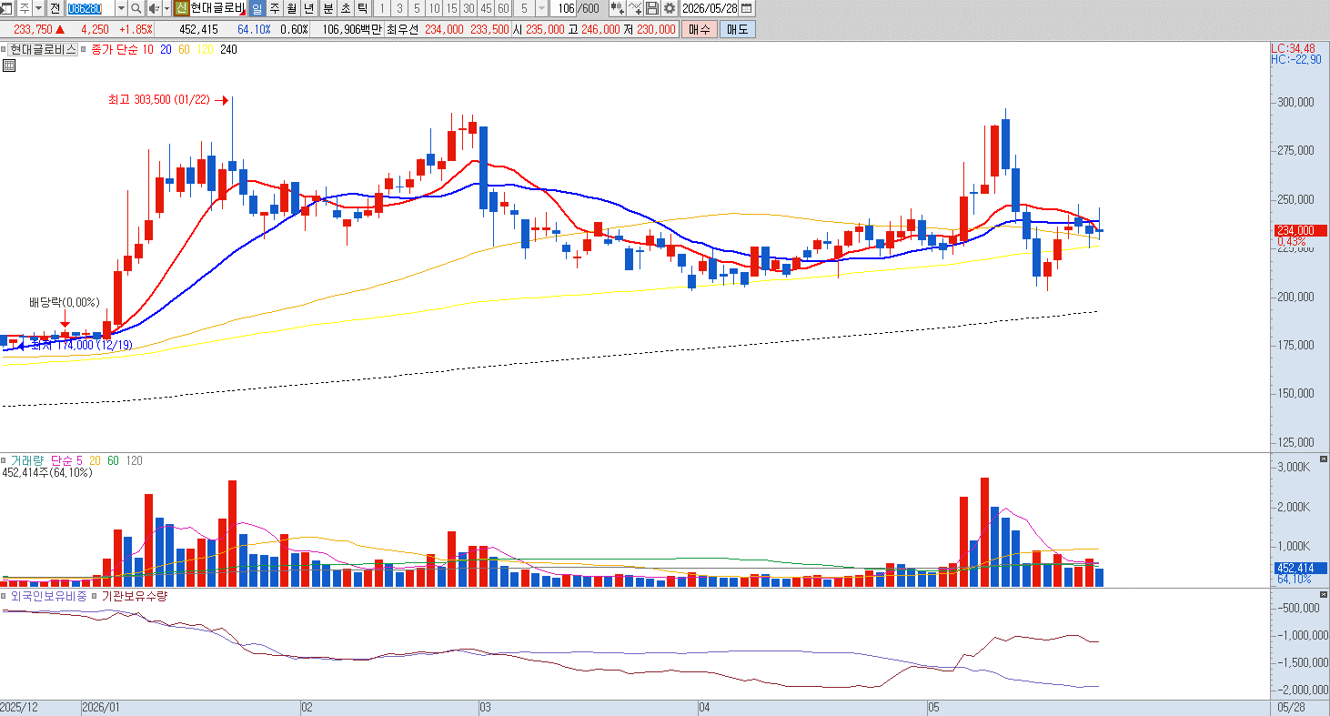The width and height of the screenshot is (1330, 716).
Task: Click the LC:34,48 label
Action: coord(1293,48)
